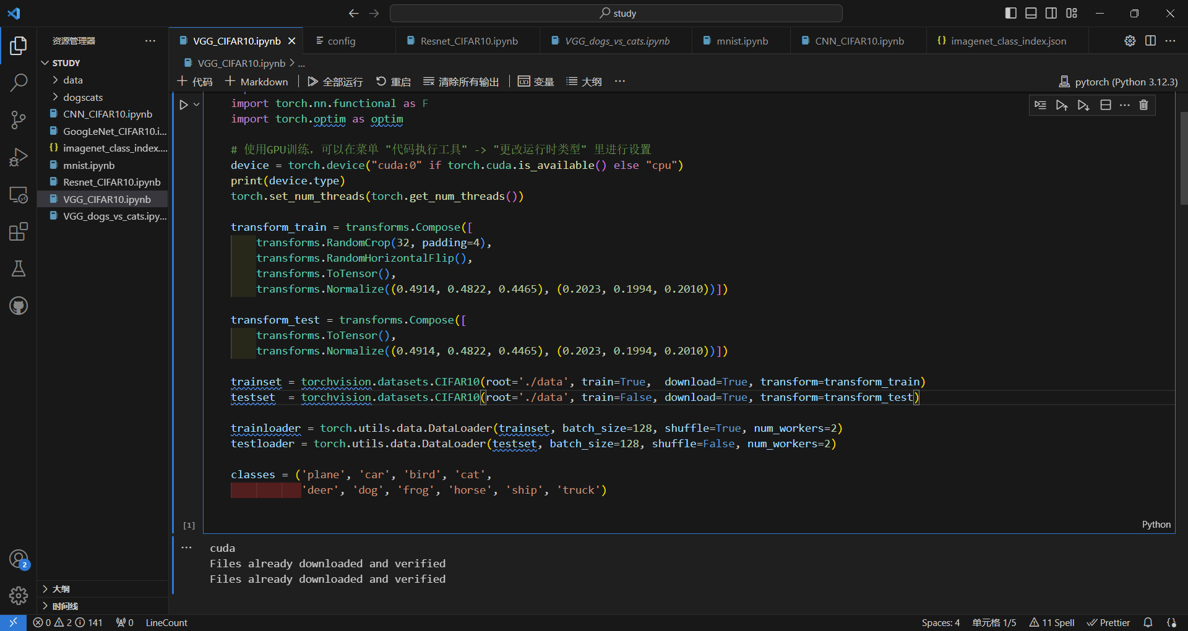Open run options dropdown beside cell
Screen dimensions: 1188x631
pos(197,105)
